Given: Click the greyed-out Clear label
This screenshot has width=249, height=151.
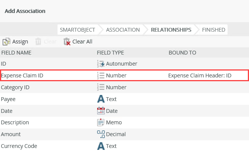Looking at the screenshot, I should tap(50, 42).
